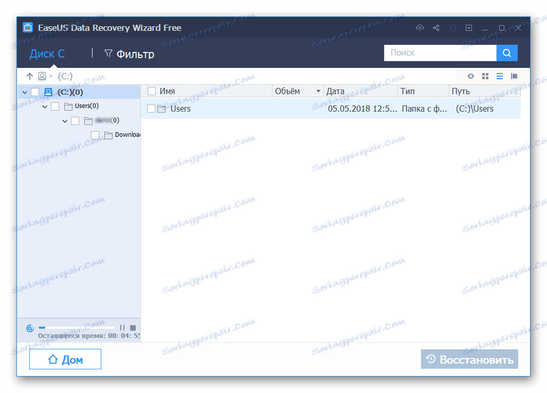
Task: Click the breadcrumb chevron before (C:)
Action: click(51, 76)
